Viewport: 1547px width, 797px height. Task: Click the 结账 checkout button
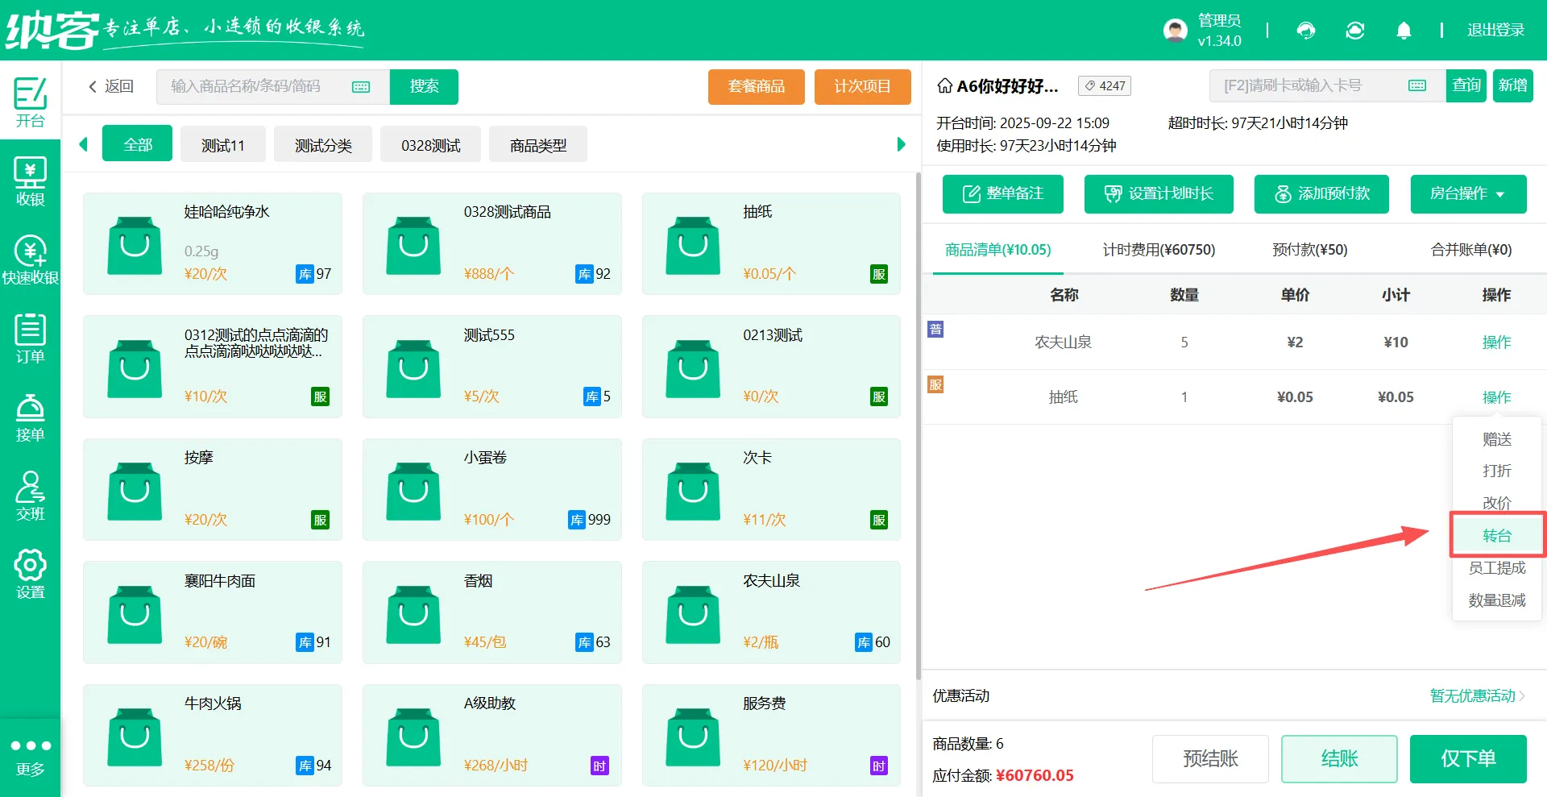pyautogui.click(x=1339, y=758)
